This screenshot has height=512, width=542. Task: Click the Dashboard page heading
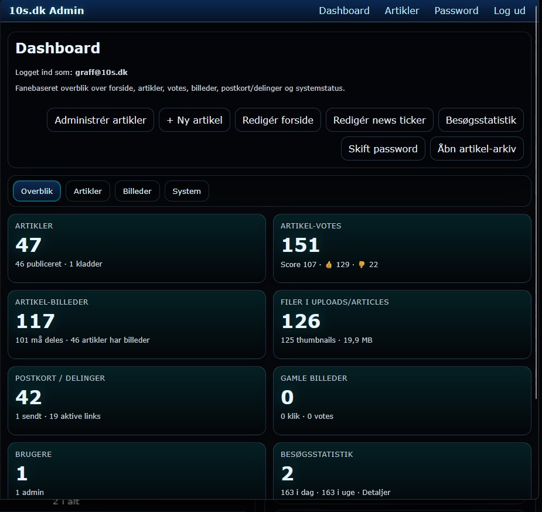[x=58, y=48]
